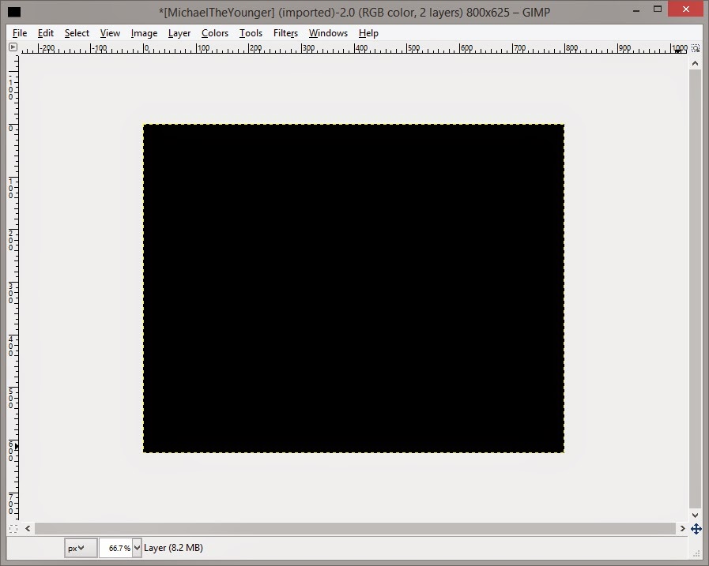Click the dashed selection border around the image

(353, 124)
